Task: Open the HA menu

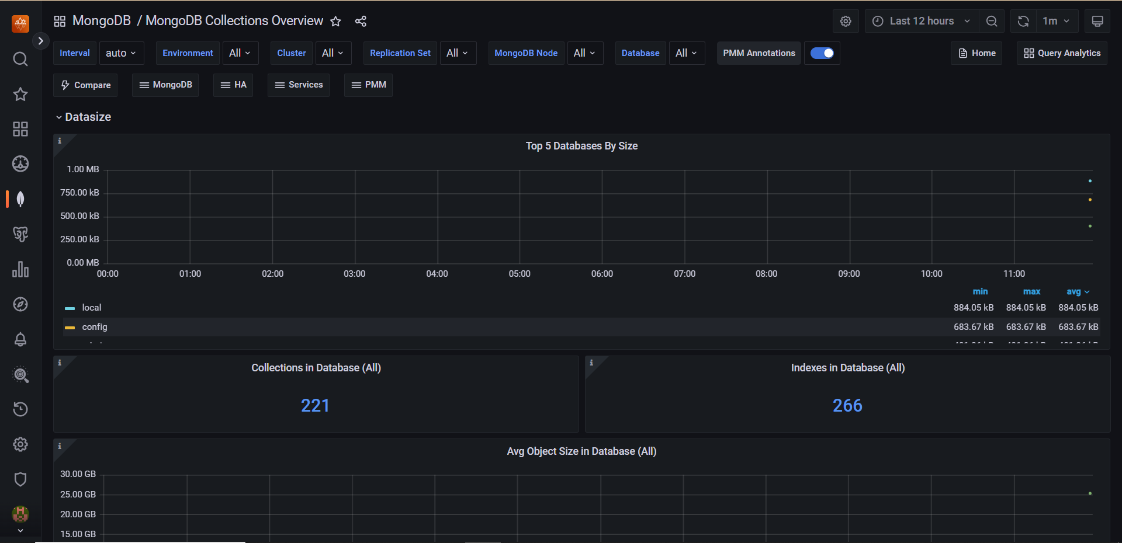Action: tap(233, 85)
